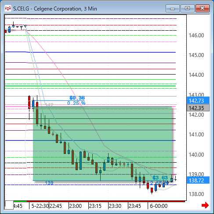214x214 pixels.
Task: Click the 138.72 last price marker
Action: (x=198, y=180)
